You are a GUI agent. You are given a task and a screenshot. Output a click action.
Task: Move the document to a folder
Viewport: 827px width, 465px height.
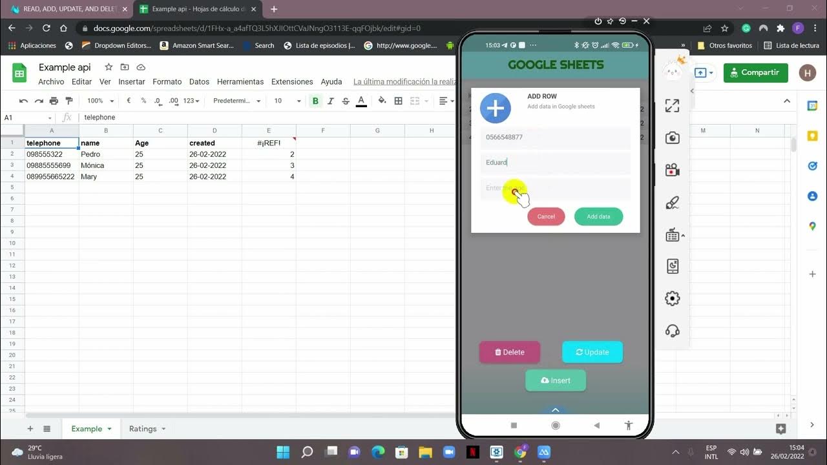tap(125, 67)
